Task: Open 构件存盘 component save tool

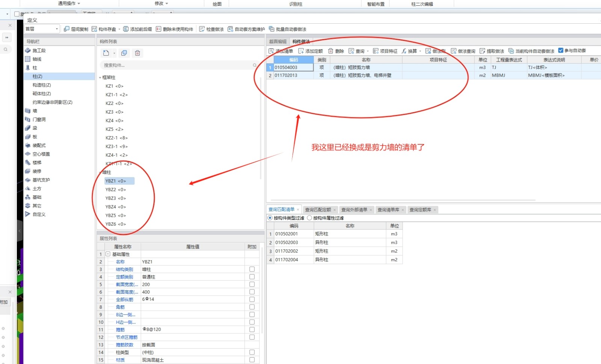Action: (x=104, y=29)
